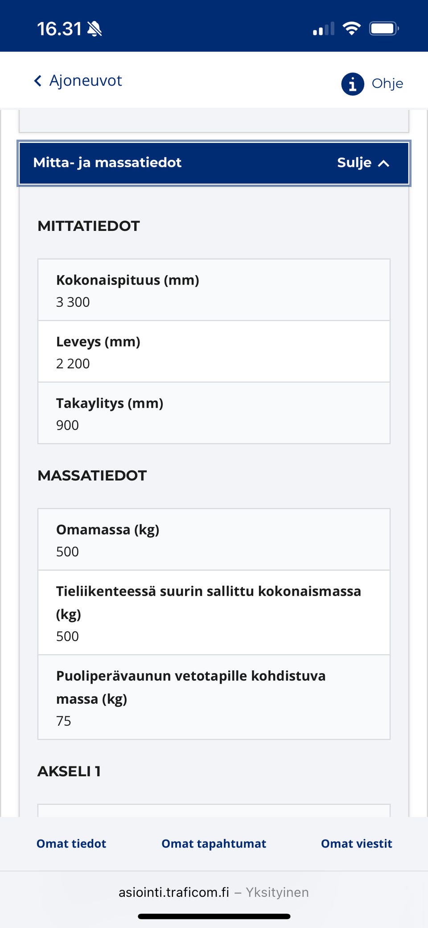Open Ohje via the info icon

click(x=352, y=83)
